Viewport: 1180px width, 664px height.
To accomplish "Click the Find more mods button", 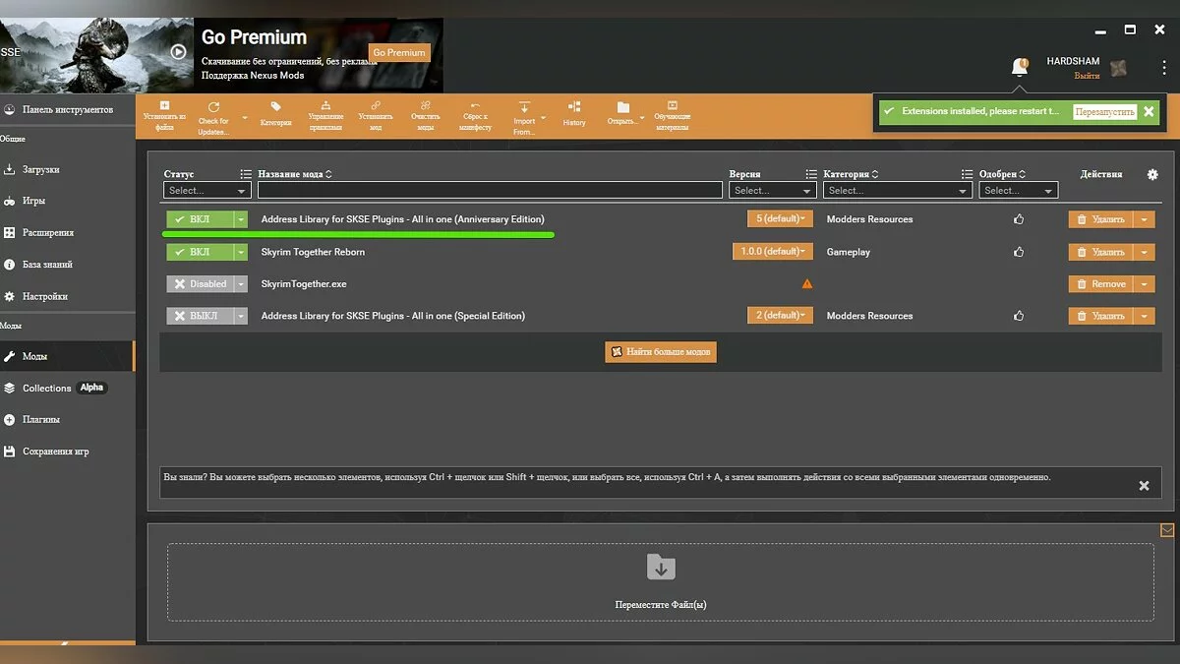I will tap(661, 351).
